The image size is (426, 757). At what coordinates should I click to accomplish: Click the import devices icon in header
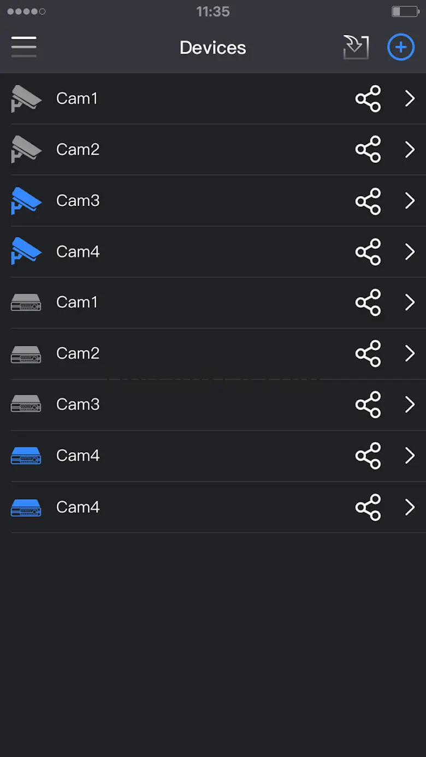356,47
